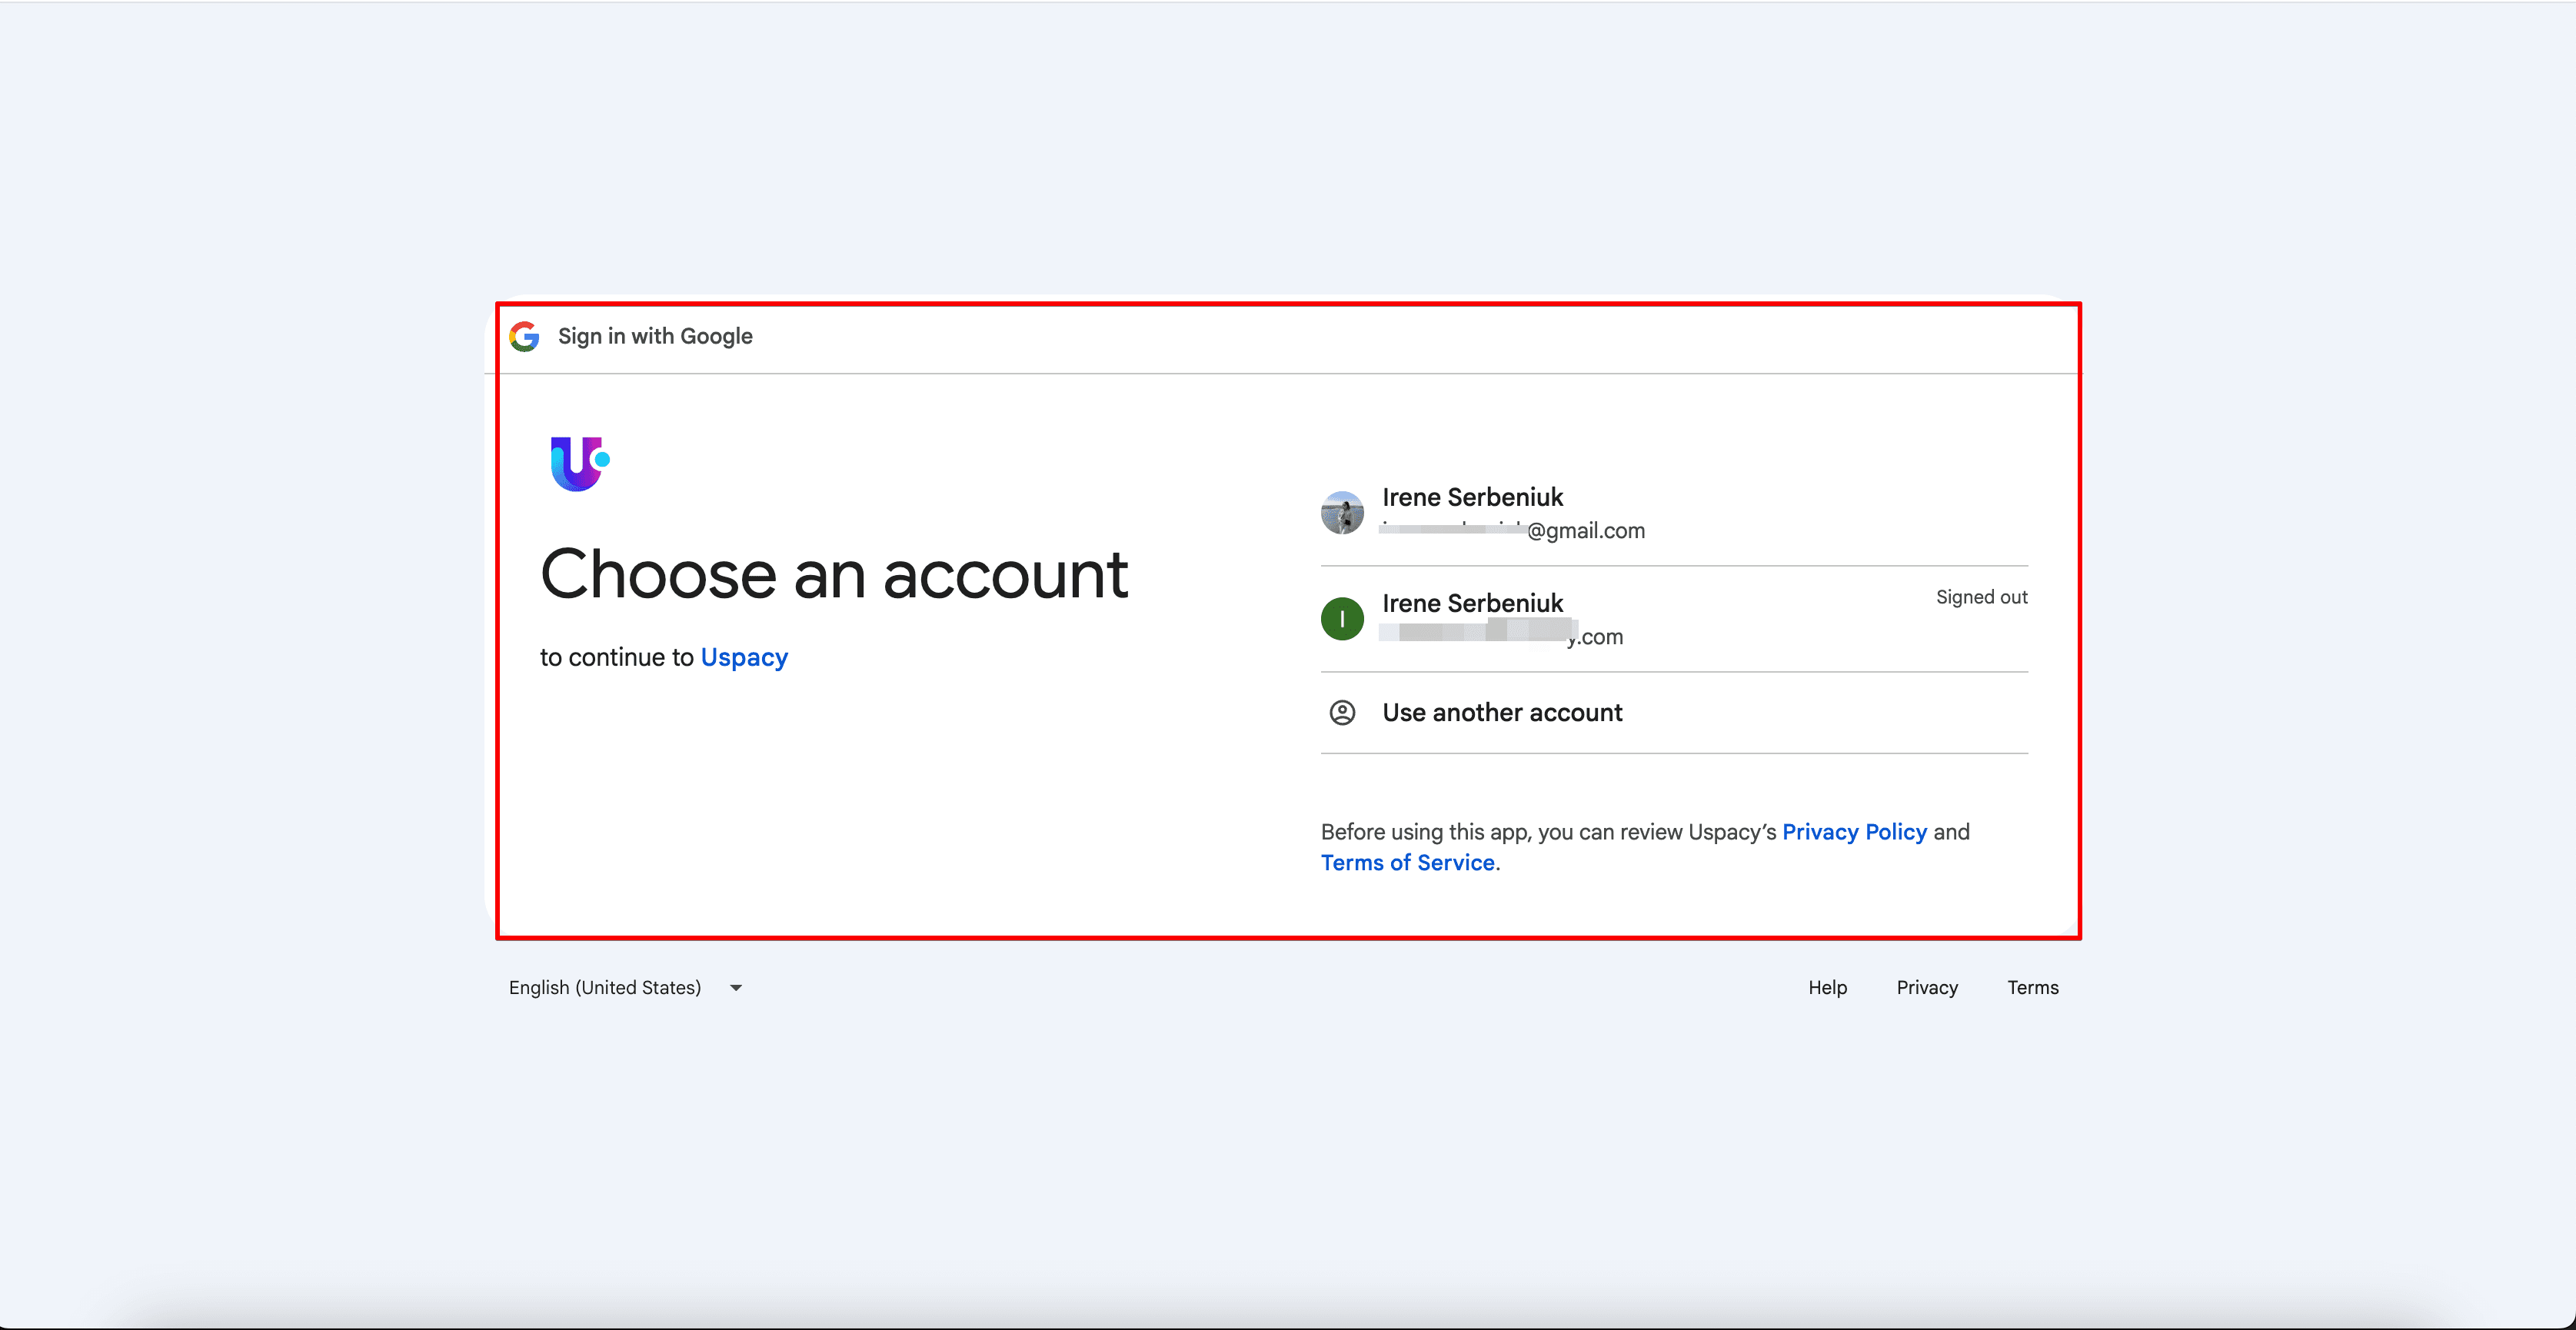Open the Help footer link

tap(1827, 987)
